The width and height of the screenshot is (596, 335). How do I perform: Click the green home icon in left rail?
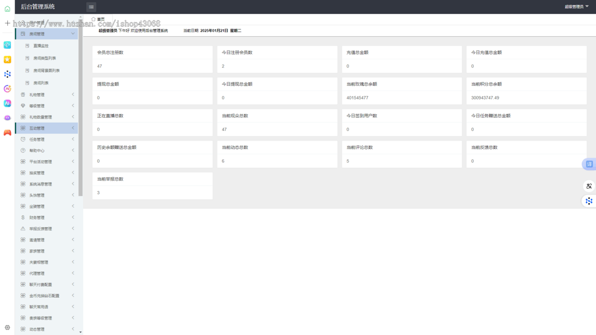[7, 8]
